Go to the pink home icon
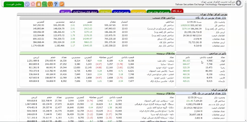 [33, 4]
